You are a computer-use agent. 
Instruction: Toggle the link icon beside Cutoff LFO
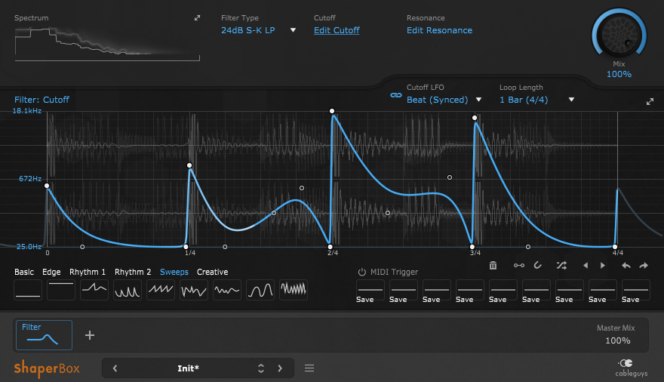[x=395, y=96]
